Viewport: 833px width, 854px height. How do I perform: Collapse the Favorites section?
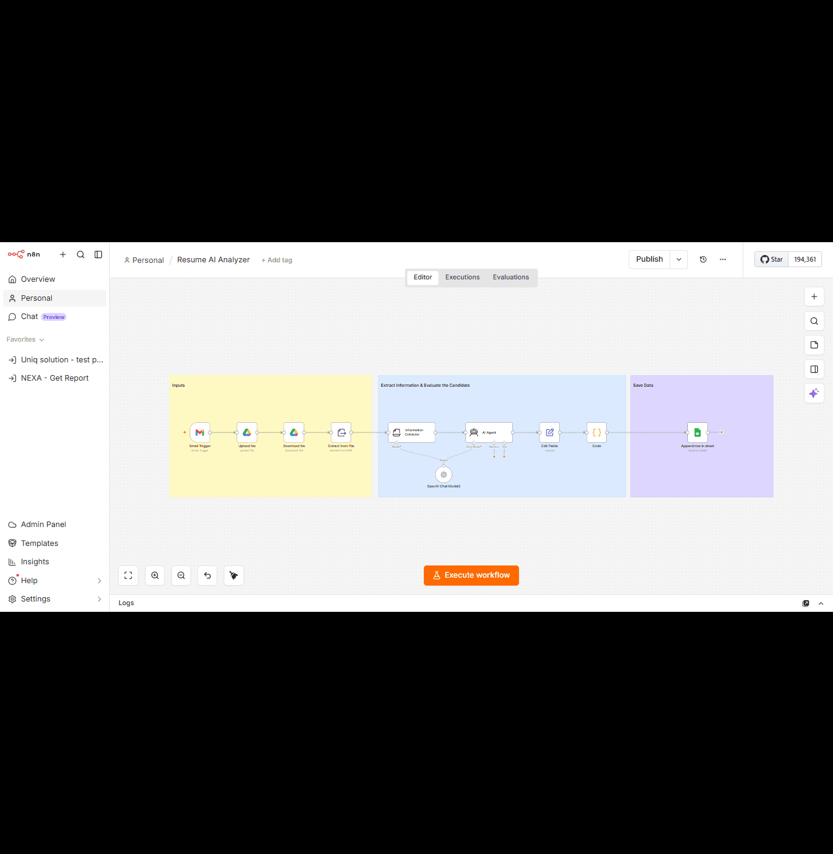click(25, 339)
